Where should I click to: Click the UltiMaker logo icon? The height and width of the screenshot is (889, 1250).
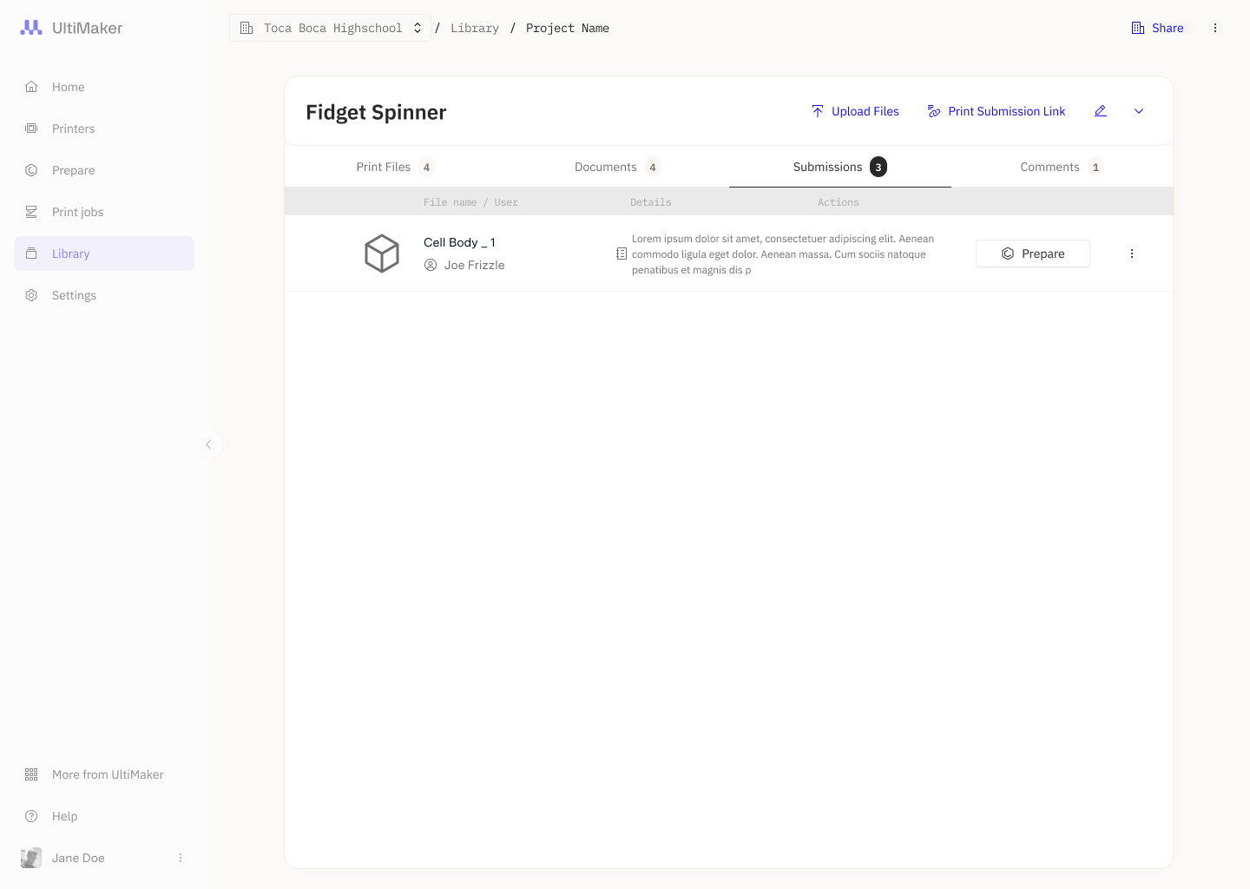click(x=31, y=28)
